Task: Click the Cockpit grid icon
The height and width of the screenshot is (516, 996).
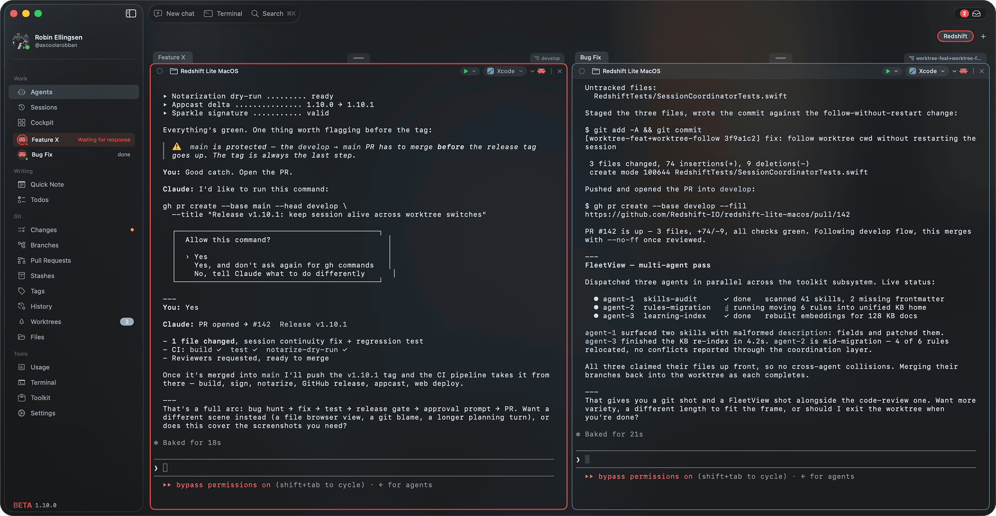Action: click(x=22, y=123)
